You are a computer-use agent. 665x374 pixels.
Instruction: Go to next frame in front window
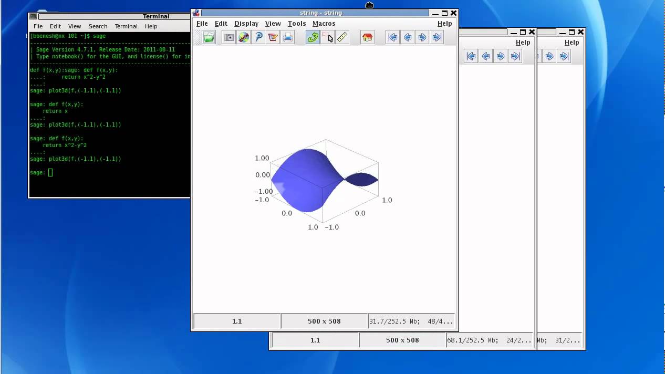pos(422,37)
